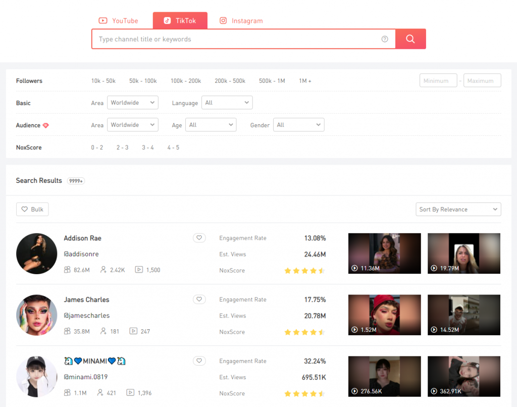Click Addison Rae's following-count person icon
Image resolution: width=517 pixels, height=407 pixels.
(x=104, y=270)
